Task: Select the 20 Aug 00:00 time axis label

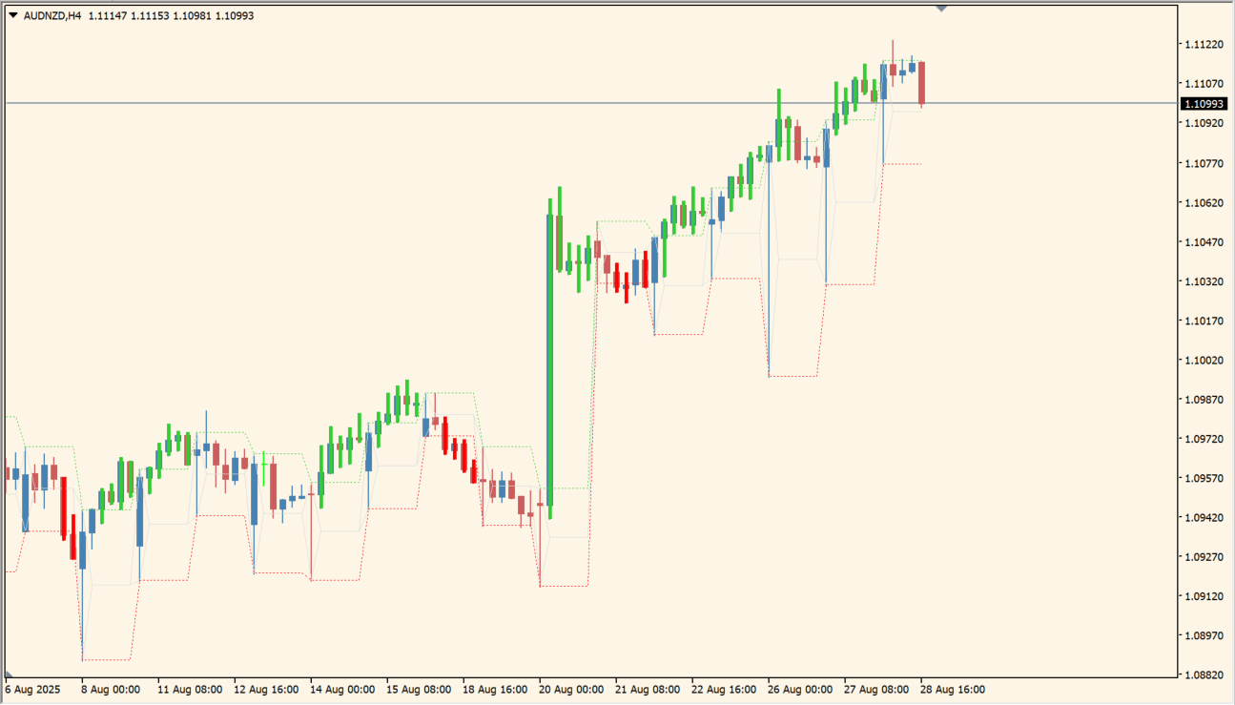Action: point(571,689)
